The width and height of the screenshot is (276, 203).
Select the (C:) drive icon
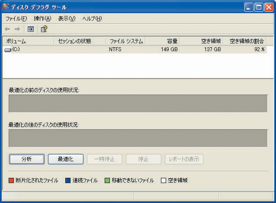click(x=7, y=50)
